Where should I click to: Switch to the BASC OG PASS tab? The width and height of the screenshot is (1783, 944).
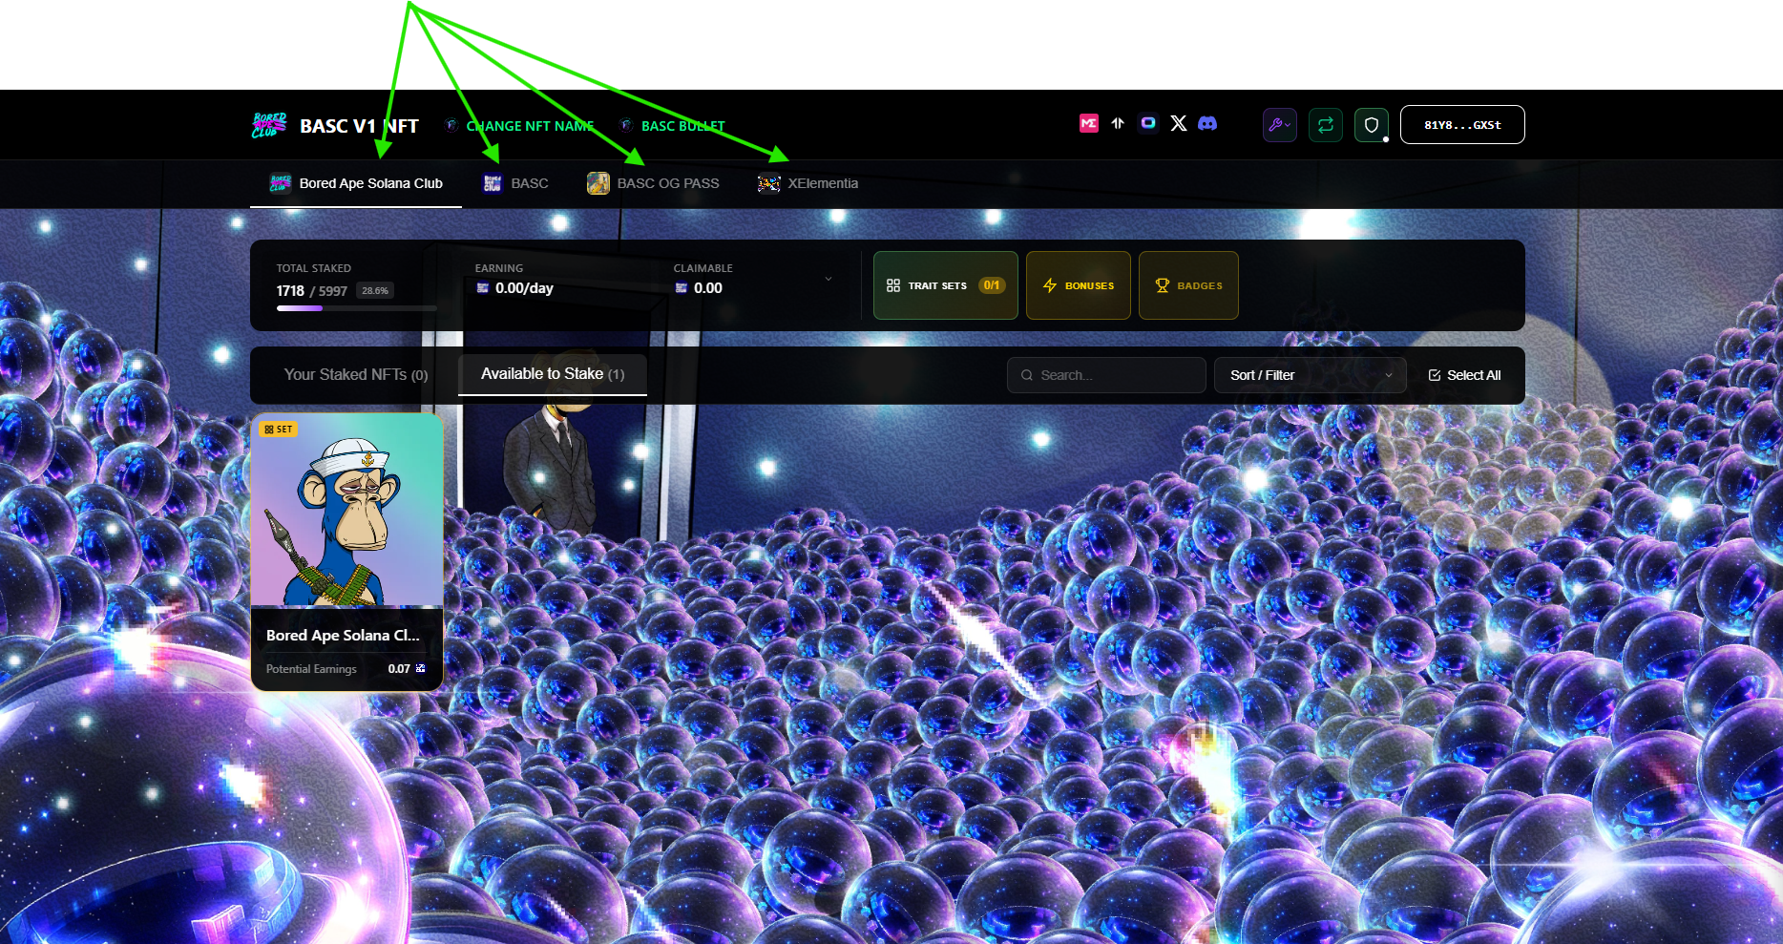point(654,183)
